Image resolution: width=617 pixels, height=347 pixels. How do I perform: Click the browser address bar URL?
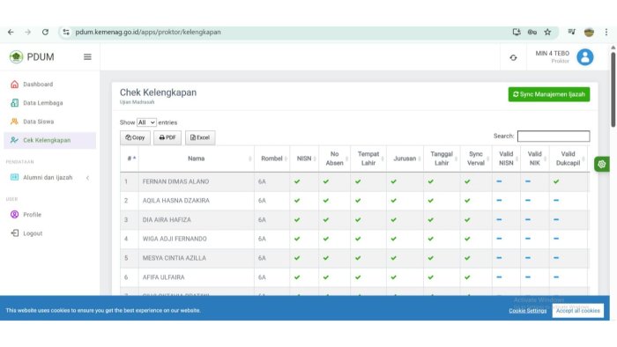click(x=148, y=33)
